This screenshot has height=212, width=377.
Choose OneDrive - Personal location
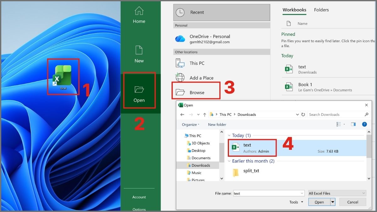(221, 39)
